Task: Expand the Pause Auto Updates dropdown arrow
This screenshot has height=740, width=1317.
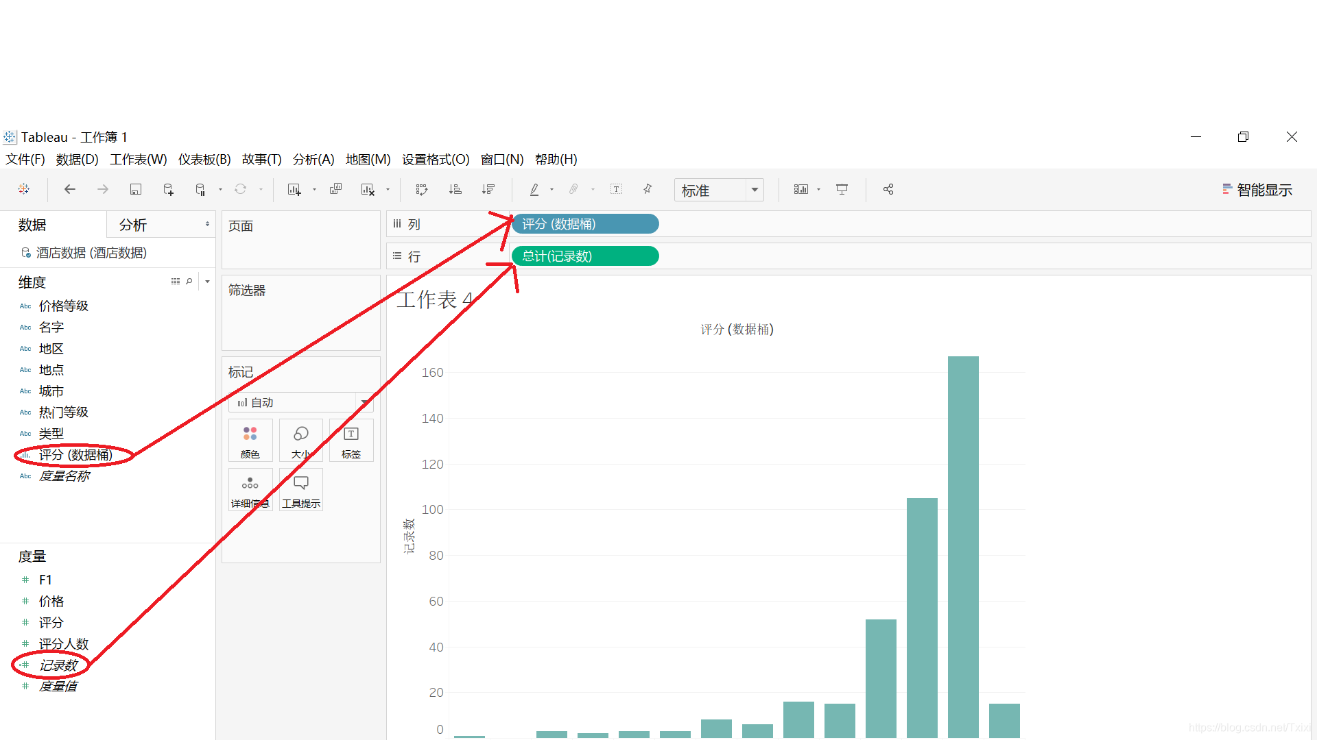Action: (220, 190)
